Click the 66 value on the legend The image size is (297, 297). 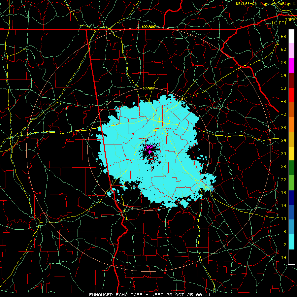click(x=283, y=36)
